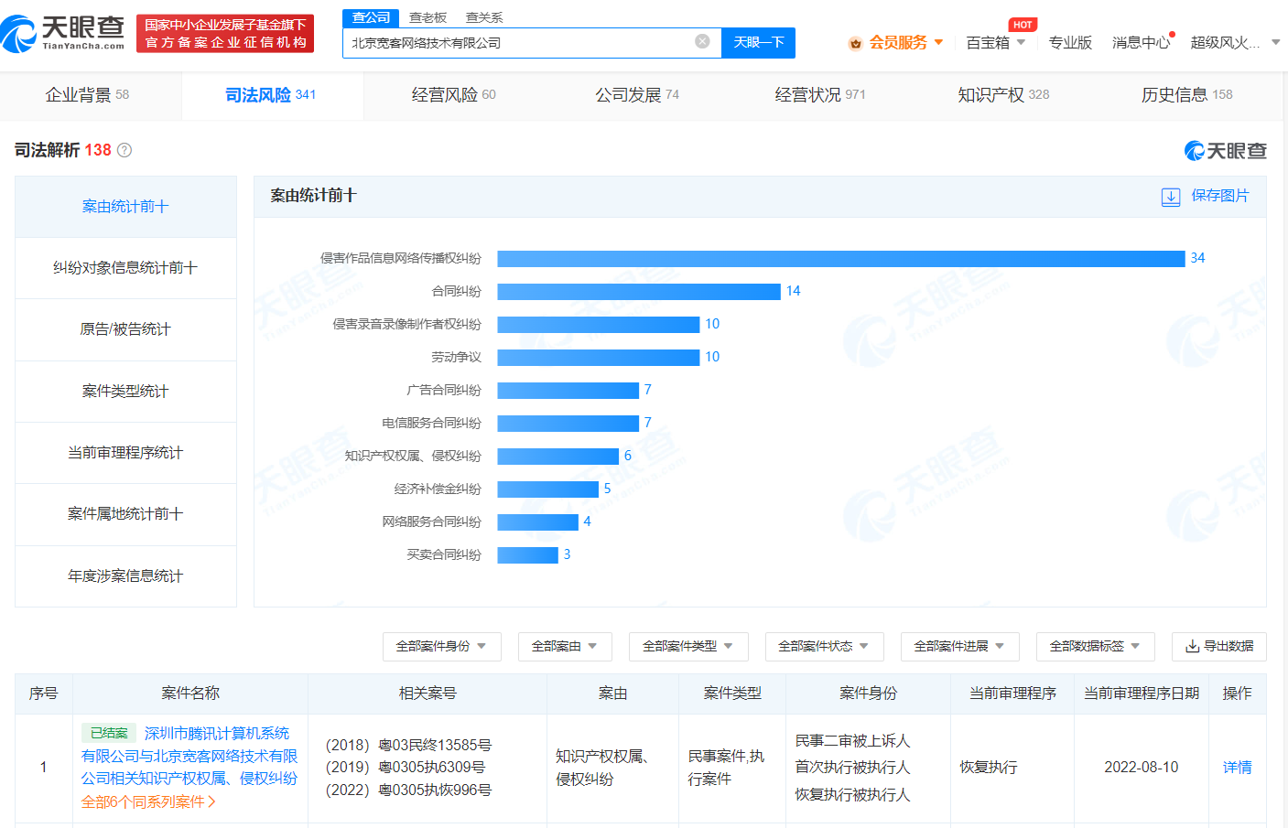The height and width of the screenshot is (828, 1288).
Task: Open the 详情 link for case 1
Action: pyautogui.click(x=1237, y=767)
